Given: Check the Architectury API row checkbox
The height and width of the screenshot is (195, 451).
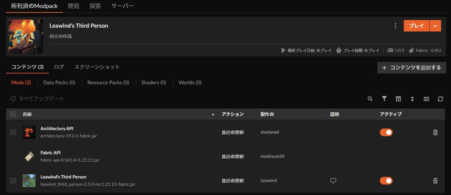Looking at the screenshot, I should click(x=13, y=132).
